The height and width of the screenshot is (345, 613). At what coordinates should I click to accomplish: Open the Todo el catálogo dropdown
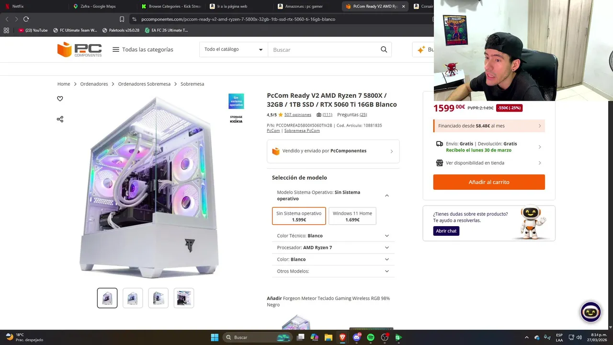tap(234, 49)
